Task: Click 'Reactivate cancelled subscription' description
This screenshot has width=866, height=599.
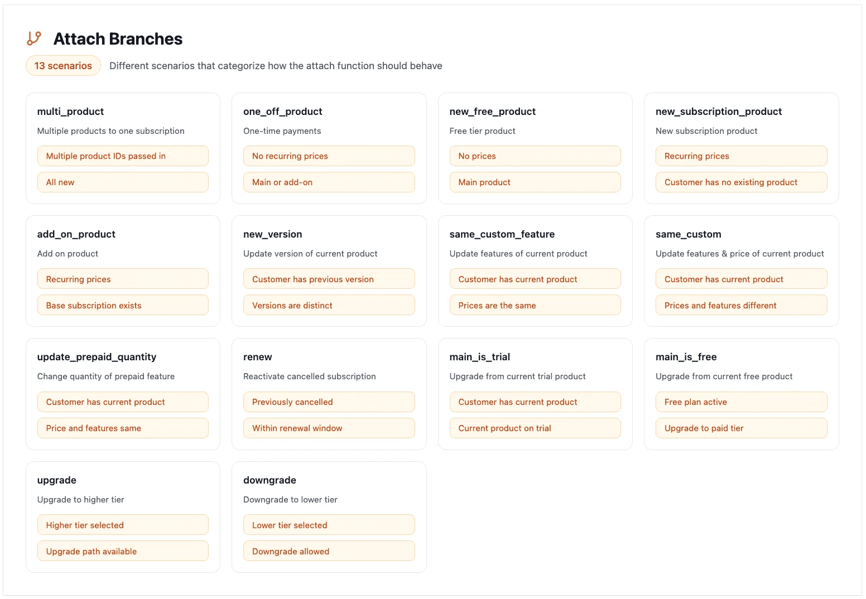Action: point(310,376)
